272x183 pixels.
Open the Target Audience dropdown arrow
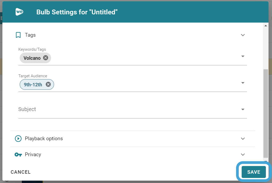[243, 83]
